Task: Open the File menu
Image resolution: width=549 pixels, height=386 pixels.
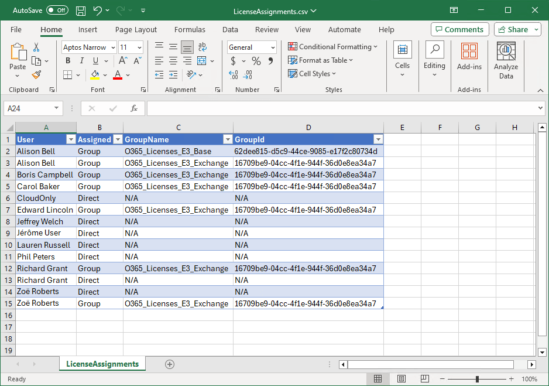Action: tap(16, 30)
